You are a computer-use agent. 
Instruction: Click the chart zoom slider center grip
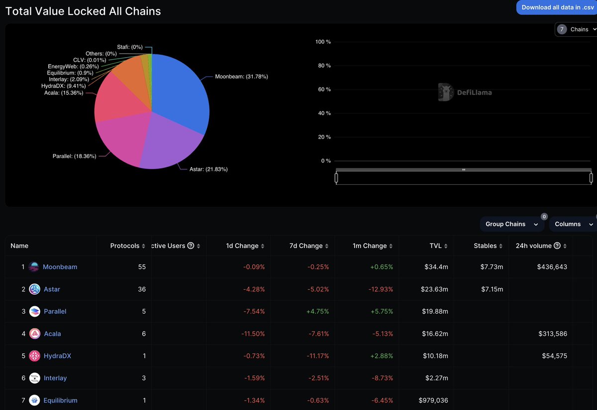[x=464, y=169]
